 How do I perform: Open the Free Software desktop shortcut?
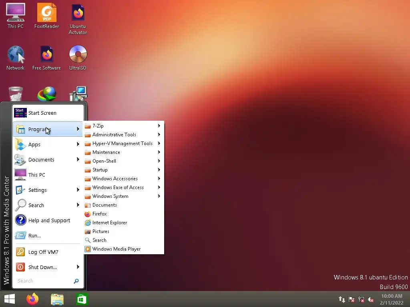[x=46, y=58]
